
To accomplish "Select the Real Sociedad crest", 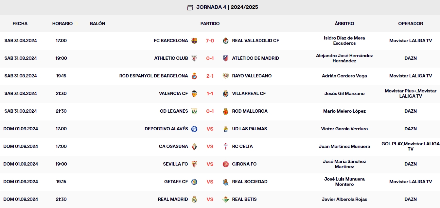I will pos(226,182).
